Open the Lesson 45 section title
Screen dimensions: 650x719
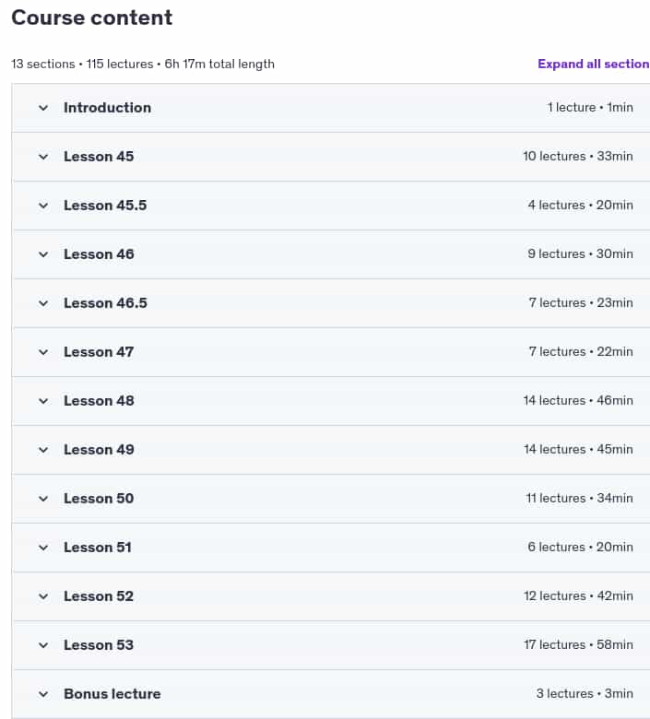(x=99, y=157)
